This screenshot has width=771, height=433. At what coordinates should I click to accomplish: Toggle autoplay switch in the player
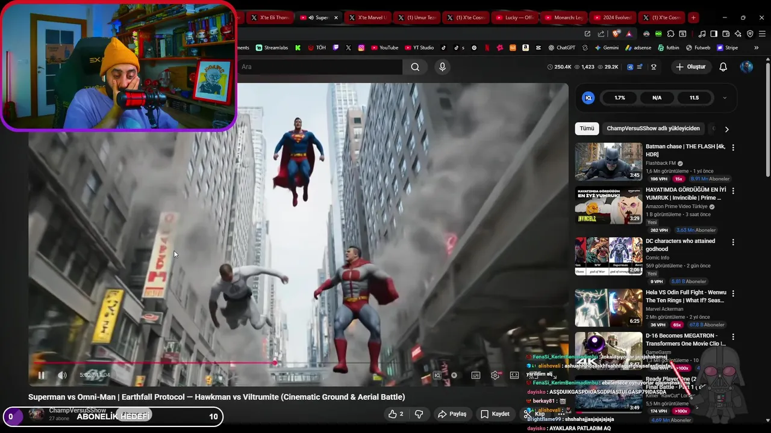pos(454,375)
